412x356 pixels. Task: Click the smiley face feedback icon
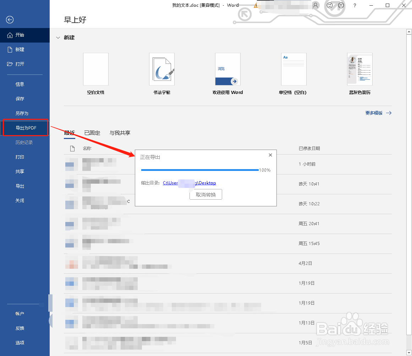click(330, 5)
